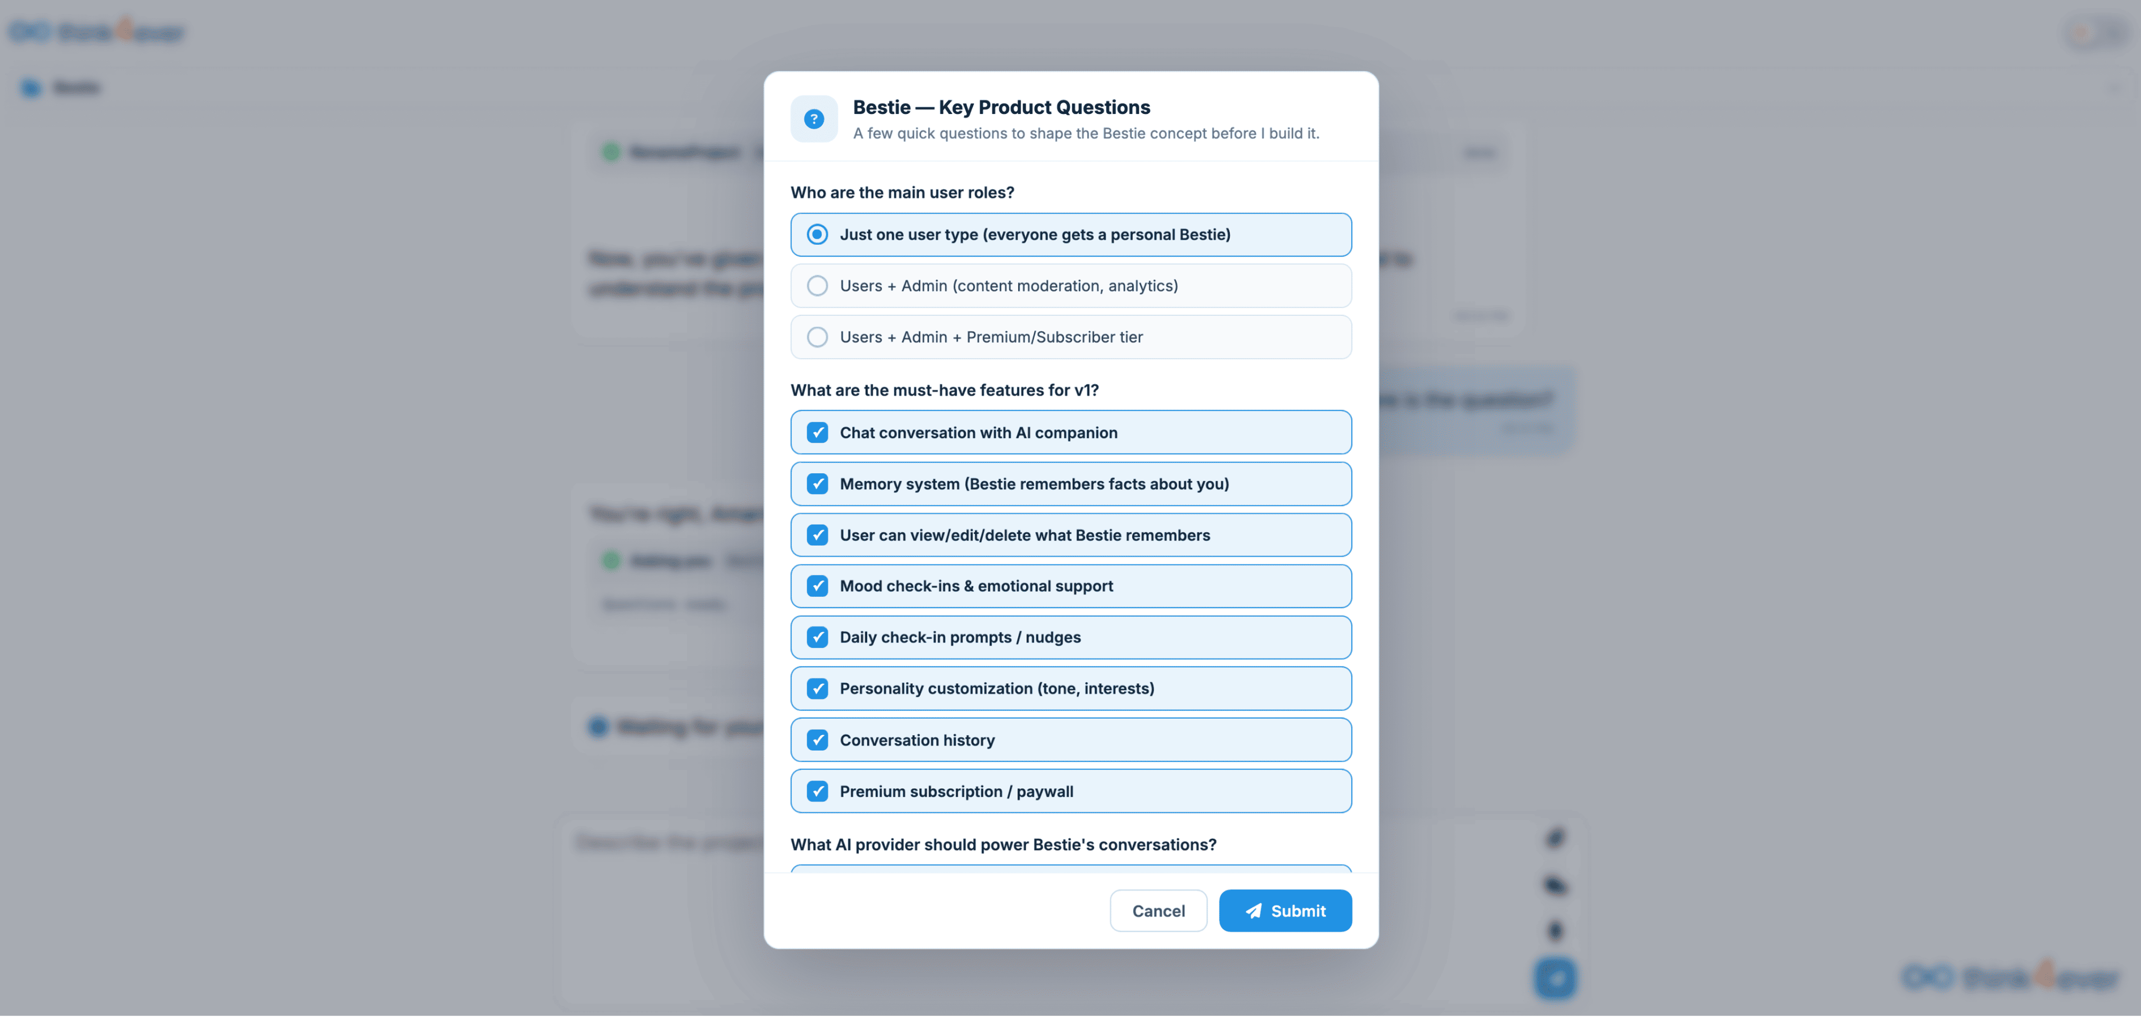Disable 'Daily check-in prompts / nudges'

[1070, 637]
